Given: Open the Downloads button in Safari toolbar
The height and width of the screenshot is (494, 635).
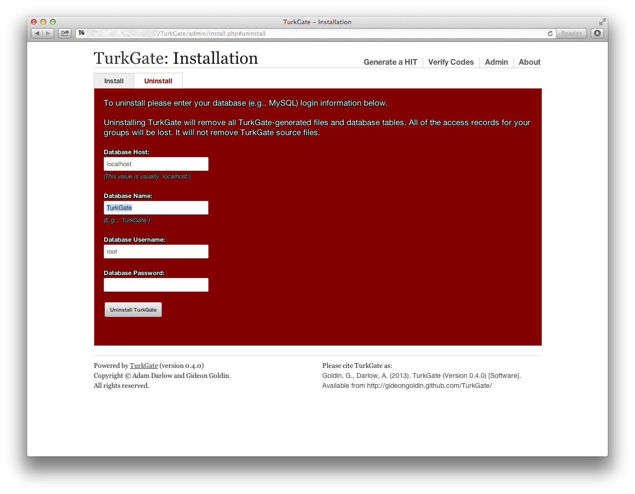Looking at the screenshot, I should click(x=597, y=33).
